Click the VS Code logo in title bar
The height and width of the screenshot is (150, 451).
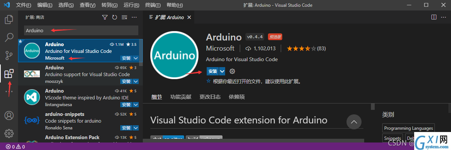8,5
